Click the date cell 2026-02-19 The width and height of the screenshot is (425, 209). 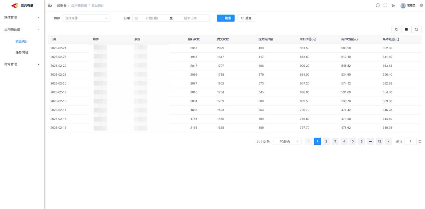58,92
